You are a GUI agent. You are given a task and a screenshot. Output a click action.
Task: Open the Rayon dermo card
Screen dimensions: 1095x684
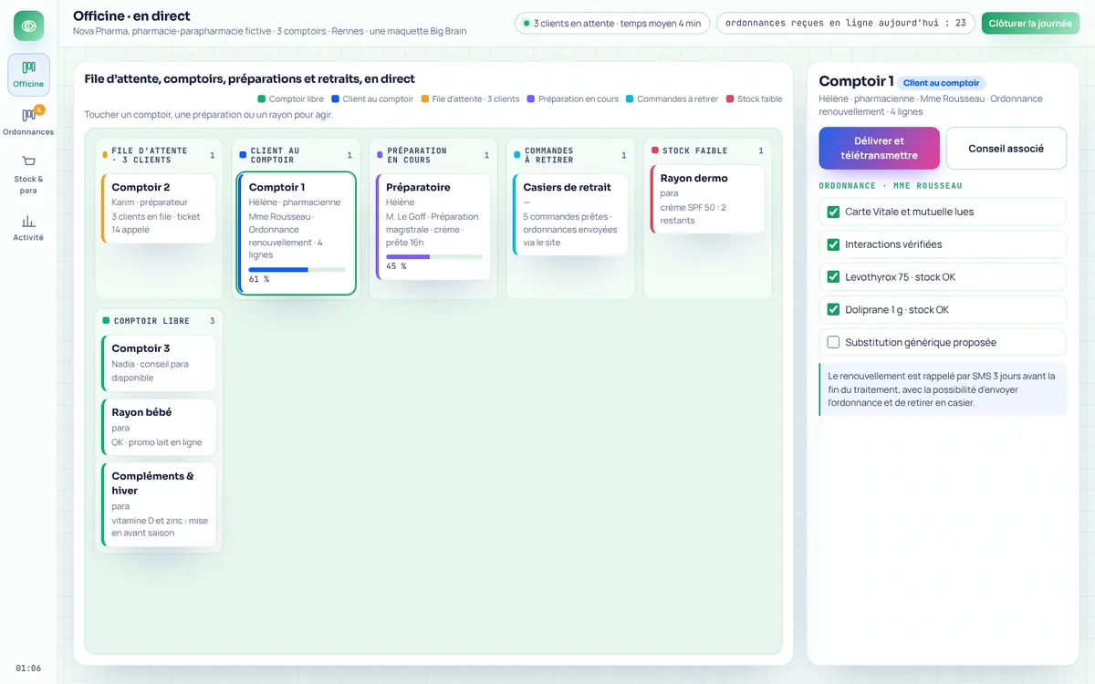coord(708,199)
